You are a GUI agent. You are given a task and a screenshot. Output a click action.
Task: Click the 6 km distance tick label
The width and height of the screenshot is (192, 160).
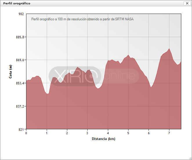pyautogui.click(x=149, y=133)
